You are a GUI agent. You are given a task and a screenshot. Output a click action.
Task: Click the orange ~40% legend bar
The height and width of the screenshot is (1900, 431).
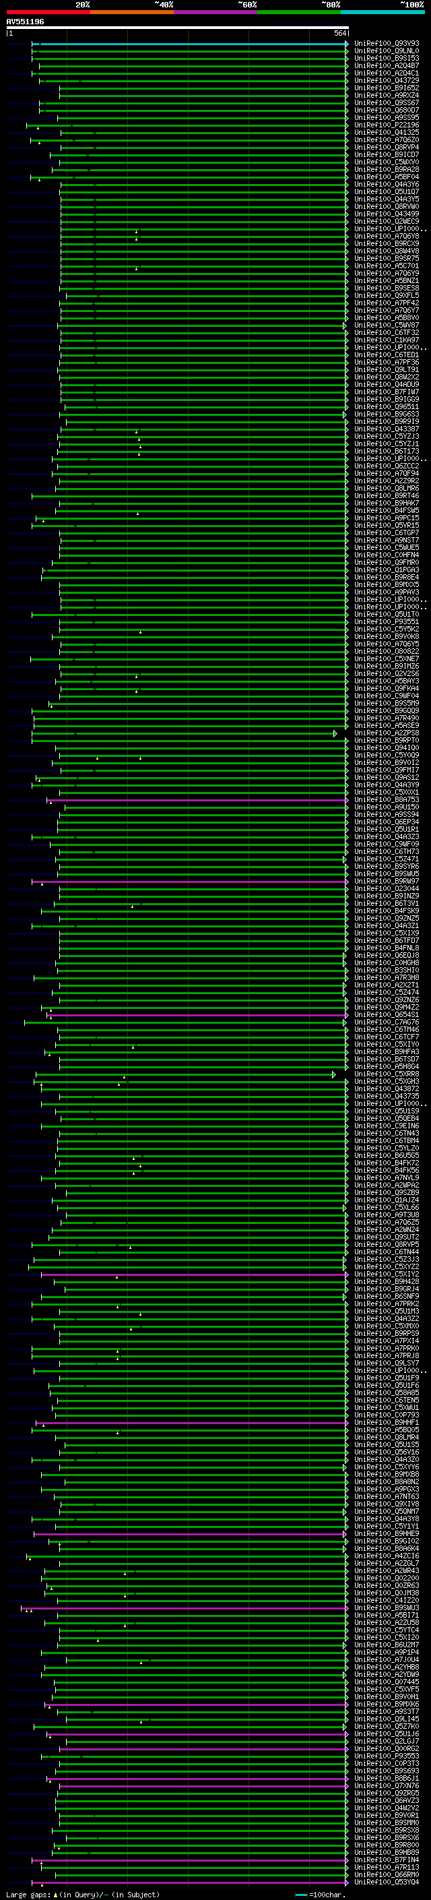132,13
